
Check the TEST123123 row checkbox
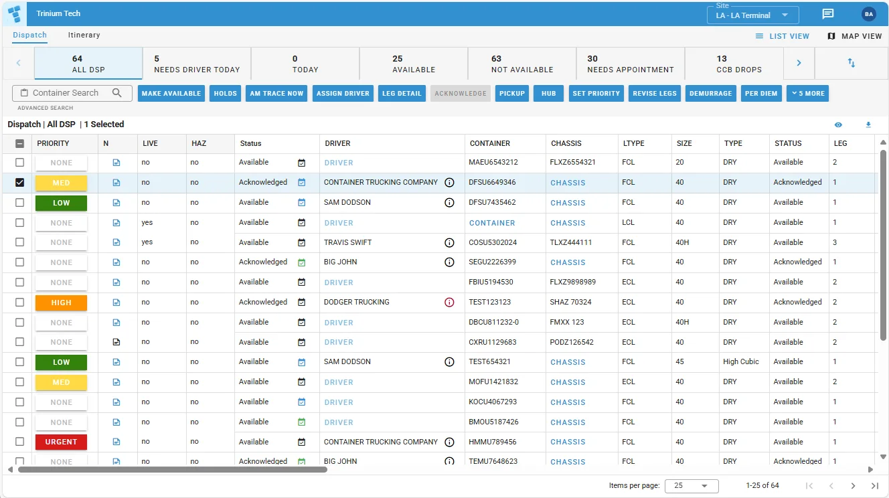(19, 303)
